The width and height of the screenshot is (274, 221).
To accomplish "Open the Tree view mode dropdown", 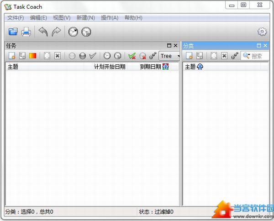I will point(169,56).
